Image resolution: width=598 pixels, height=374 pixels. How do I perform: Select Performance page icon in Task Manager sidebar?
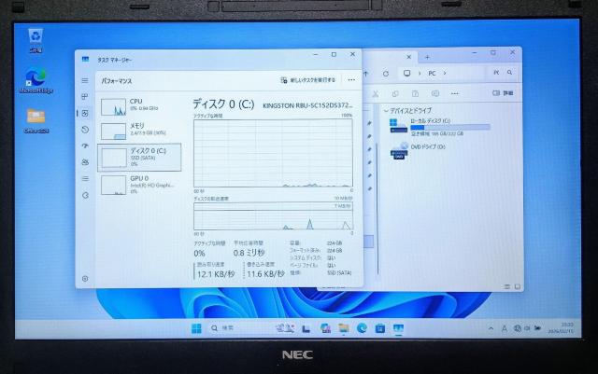pyautogui.click(x=85, y=113)
